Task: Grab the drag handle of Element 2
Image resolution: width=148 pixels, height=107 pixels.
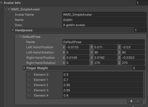Action: (29, 85)
